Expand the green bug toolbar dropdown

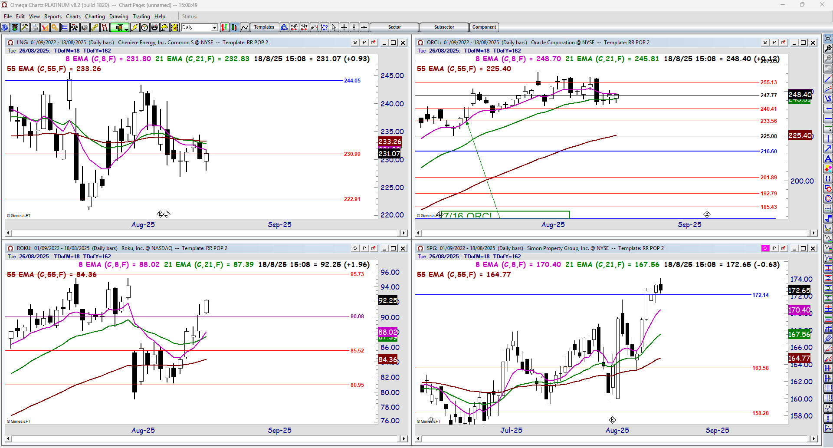[126, 29]
